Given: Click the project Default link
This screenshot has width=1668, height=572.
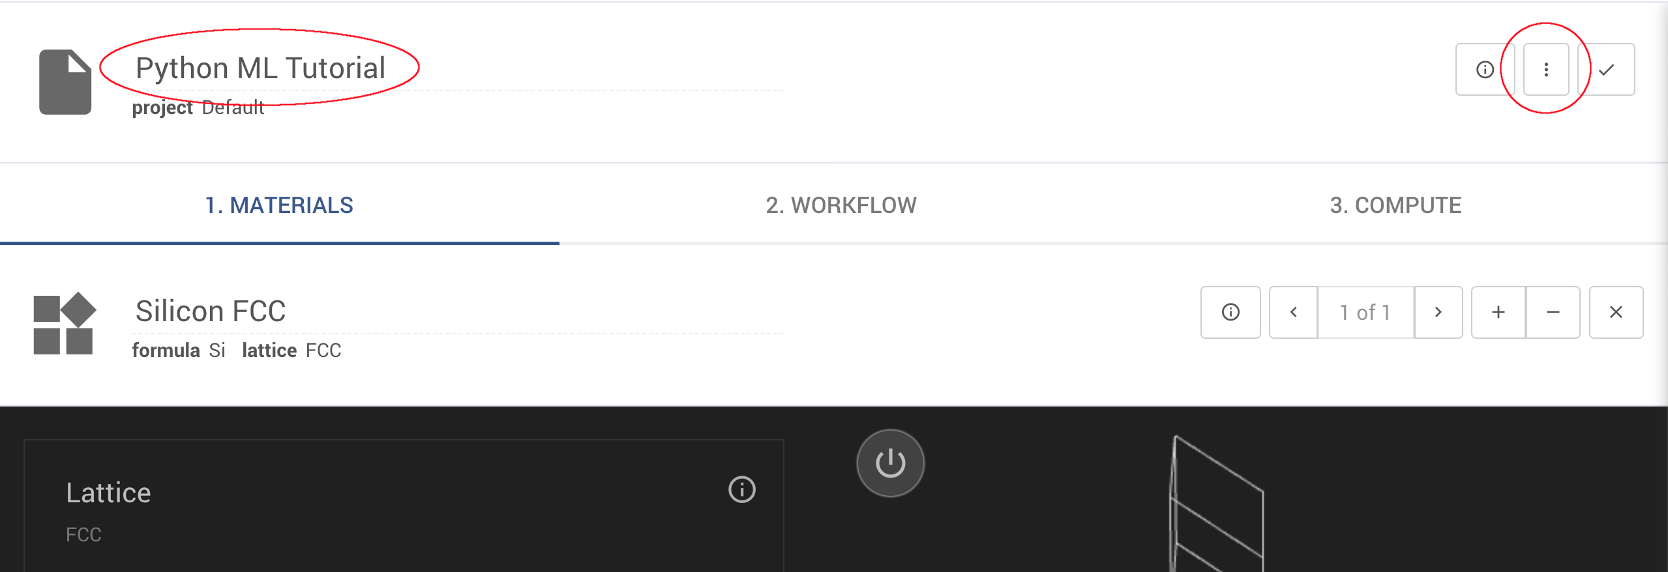Looking at the screenshot, I should coord(232,107).
